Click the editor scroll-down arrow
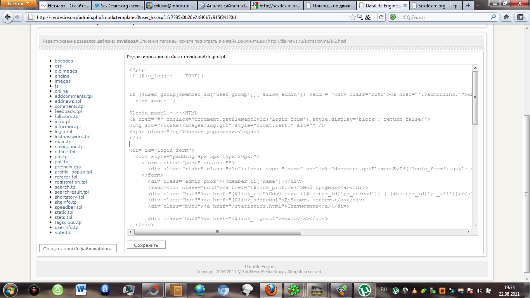This screenshot has width=530, height=298. point(475,225)
